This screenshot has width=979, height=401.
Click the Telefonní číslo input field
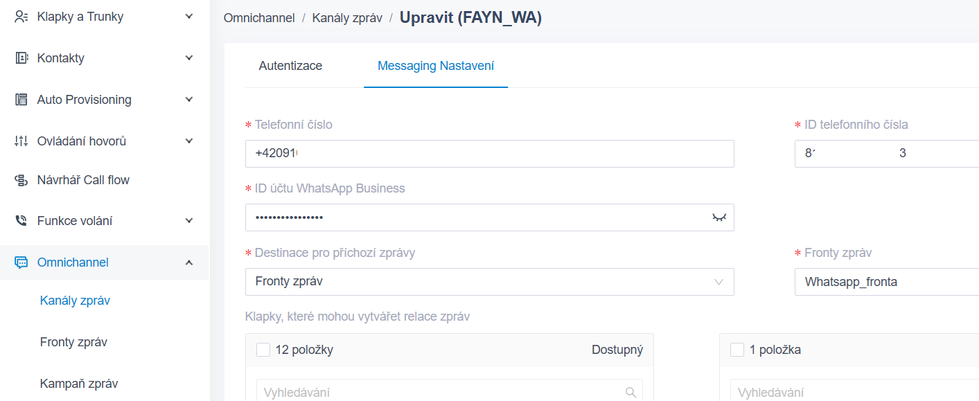489,154
